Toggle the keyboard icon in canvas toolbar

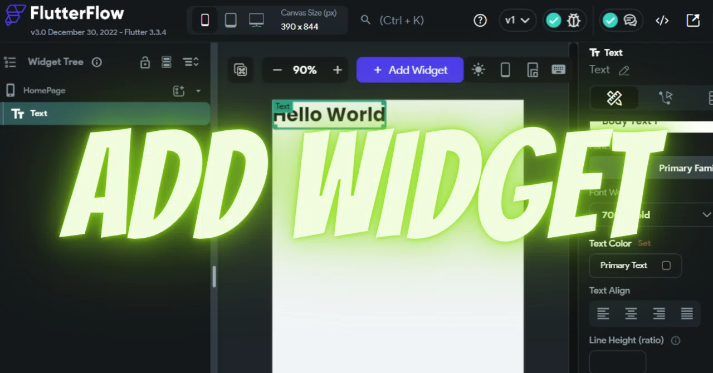coord(558,69)
